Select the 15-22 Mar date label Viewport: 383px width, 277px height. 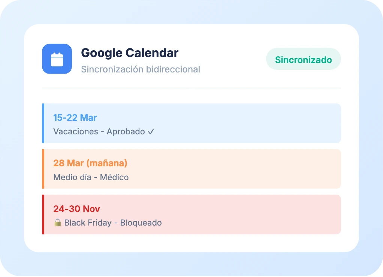coord(75,118)
